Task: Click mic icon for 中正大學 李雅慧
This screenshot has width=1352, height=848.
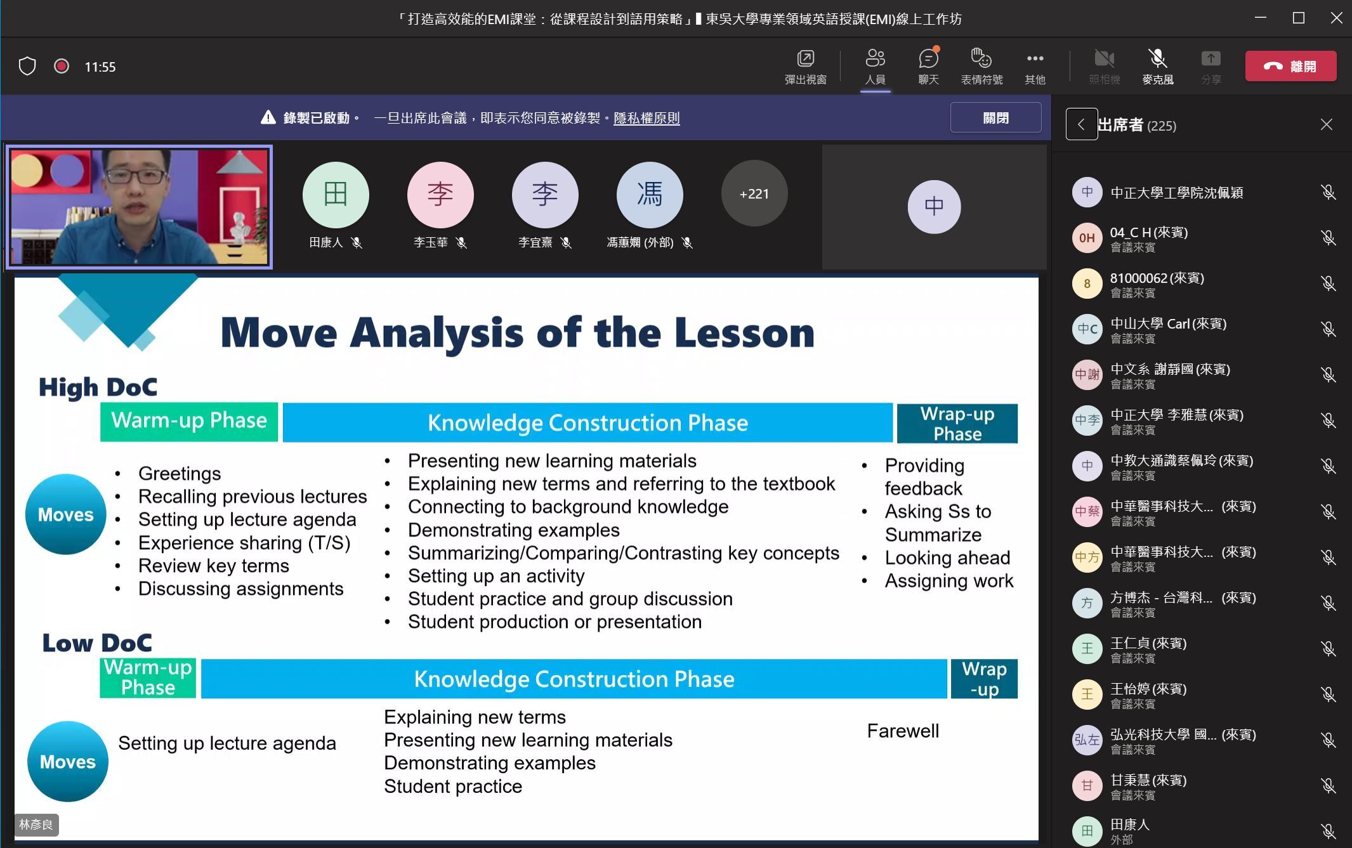Action: point(1328,421)
